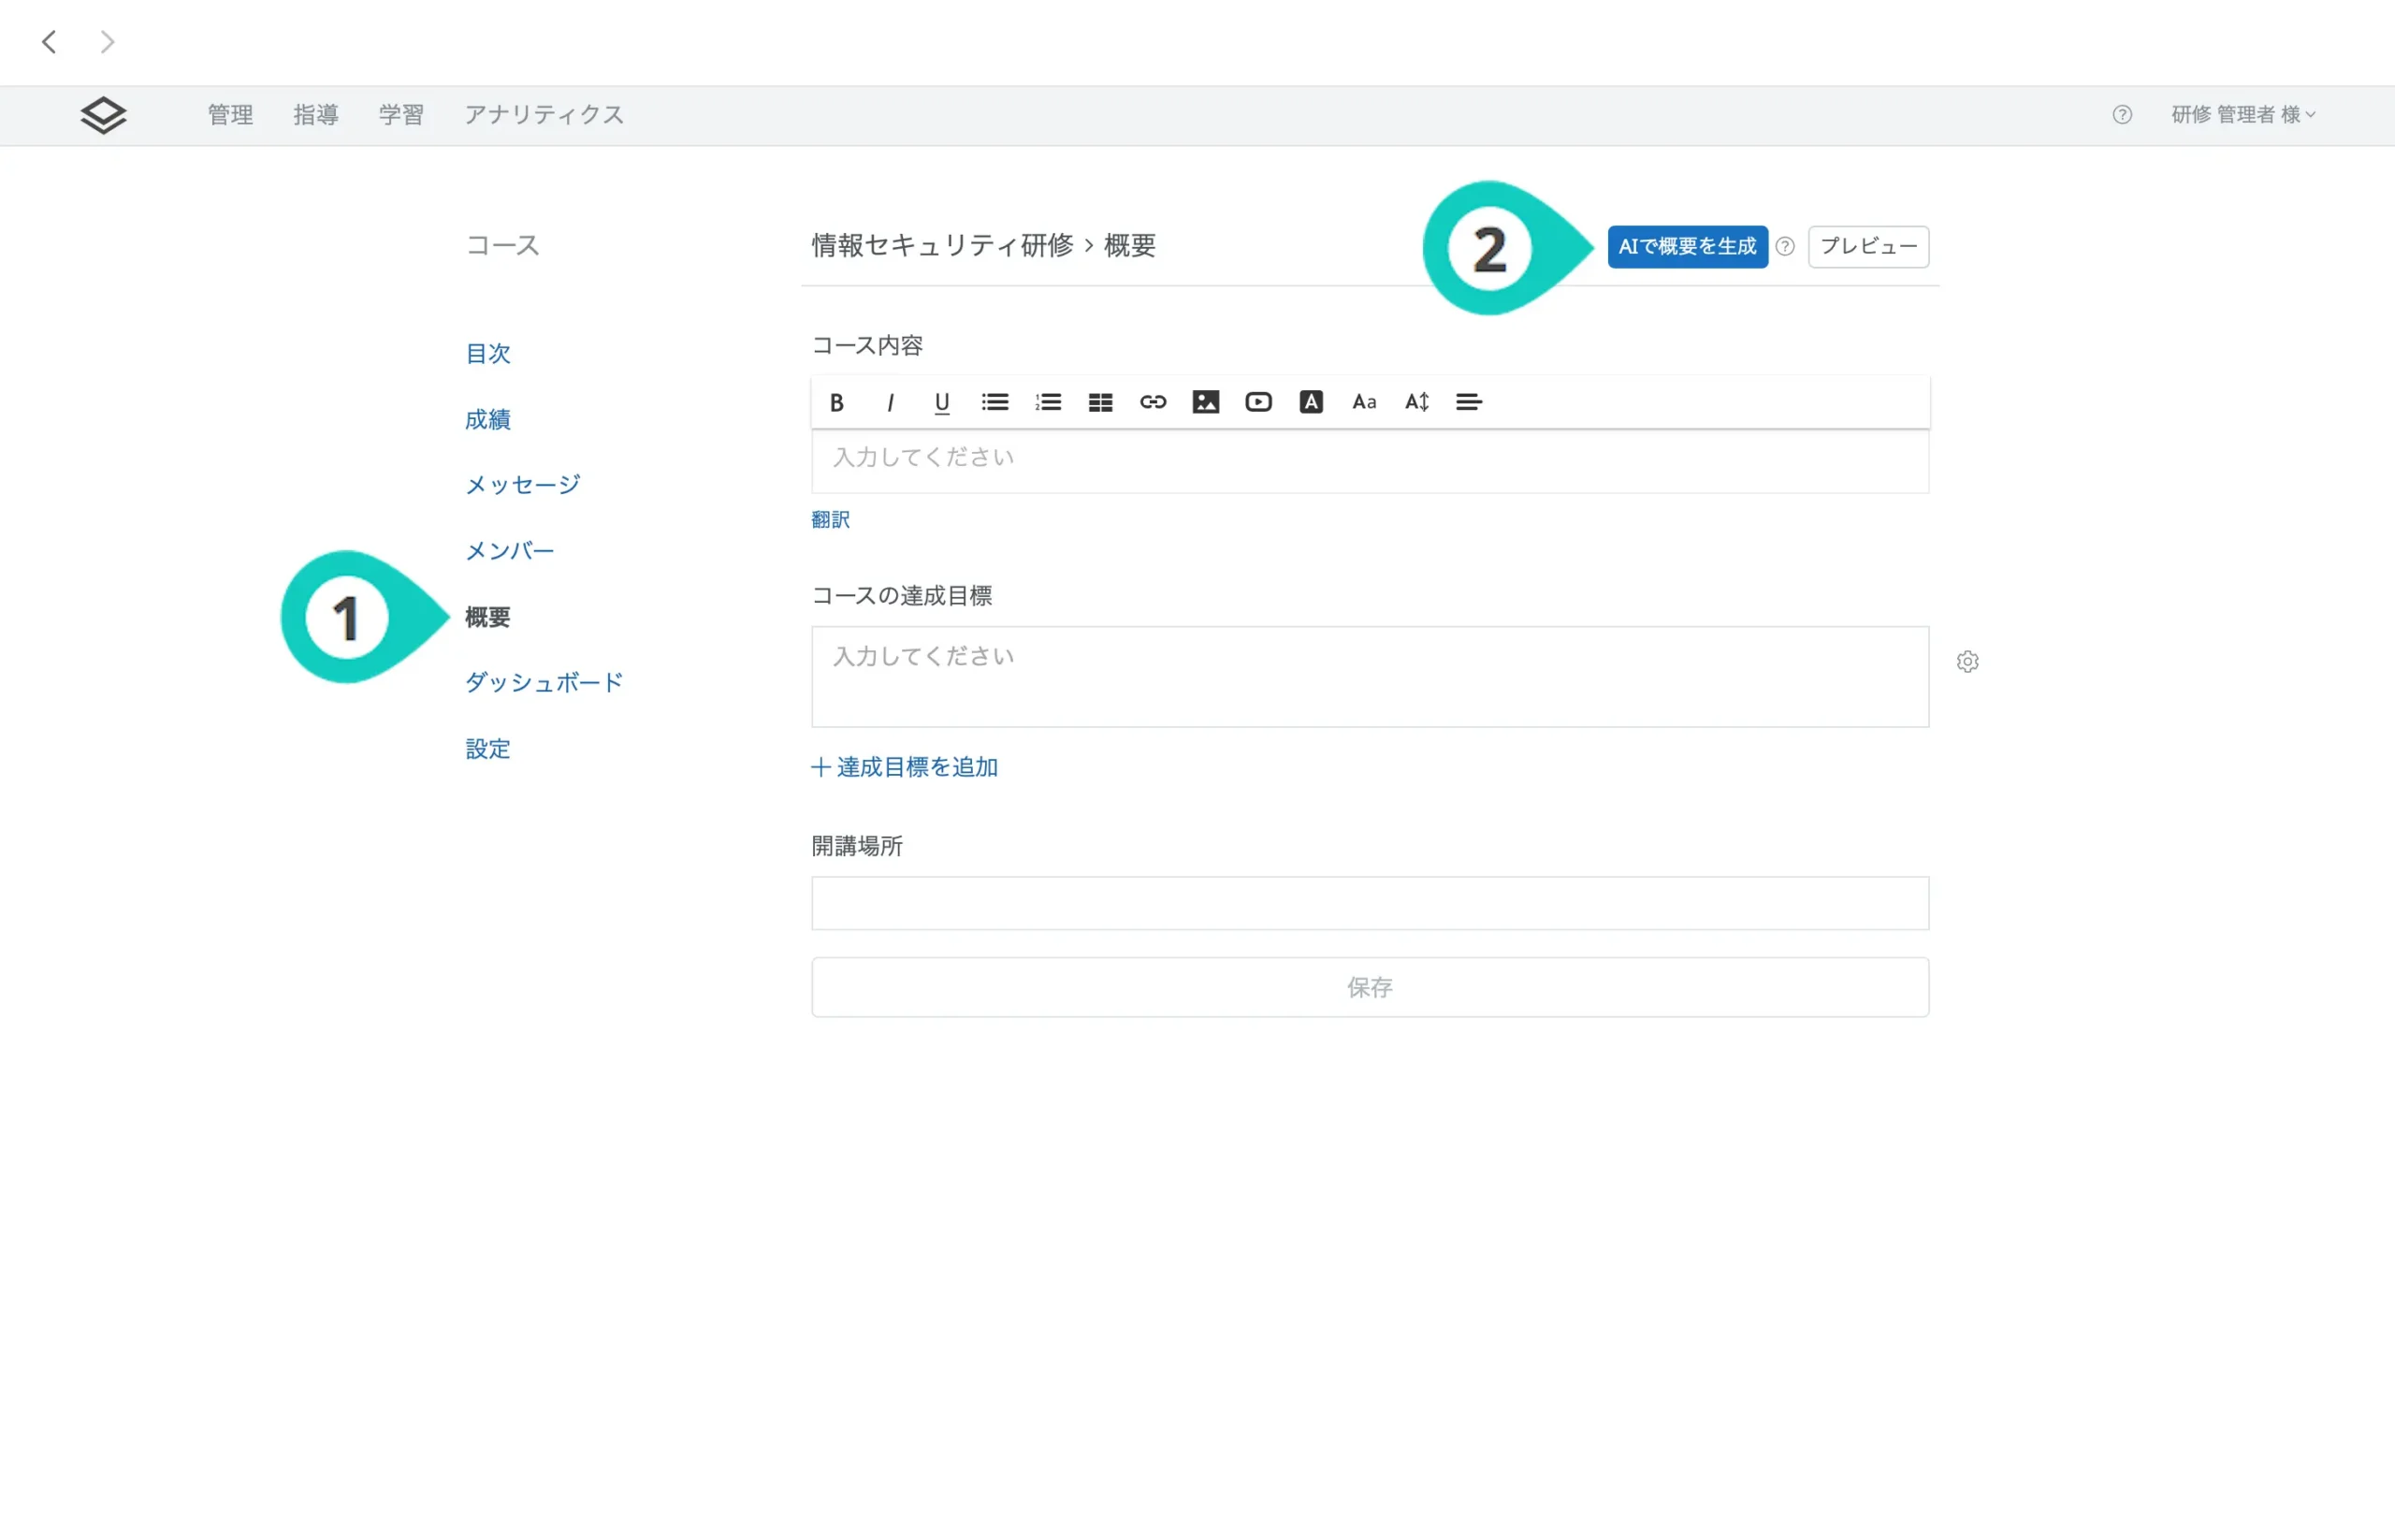Open the text color picker icon
The height and width of the screenshot is (1515, 2395).
1311,401
